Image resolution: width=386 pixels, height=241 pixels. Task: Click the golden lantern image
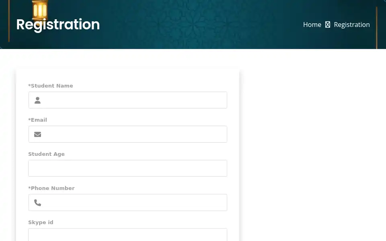pos(40,10)
